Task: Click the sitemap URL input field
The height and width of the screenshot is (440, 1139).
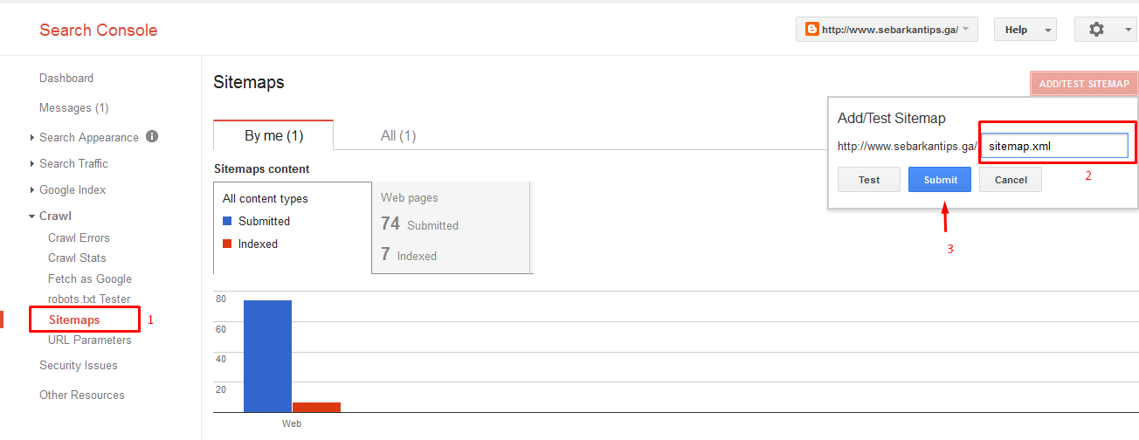Action: pyautogui.click(x=1053, y=146)
